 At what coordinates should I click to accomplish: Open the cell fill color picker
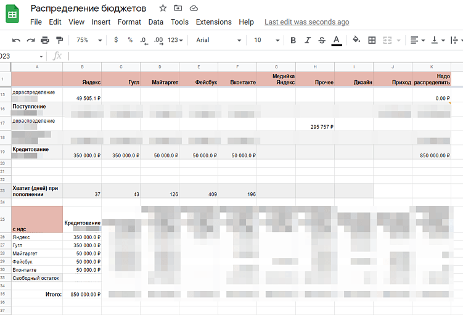click(356, 40)
